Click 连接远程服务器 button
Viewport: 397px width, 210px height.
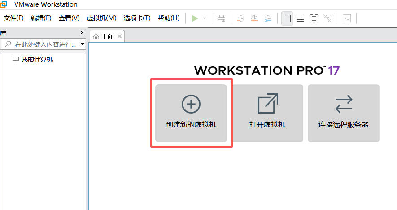click(344, 113)
